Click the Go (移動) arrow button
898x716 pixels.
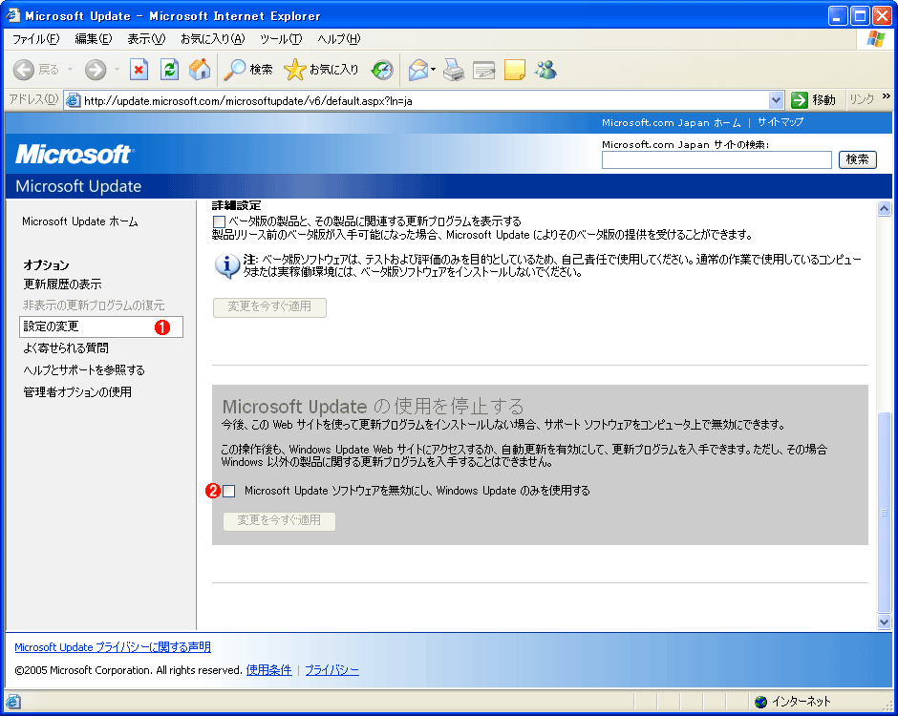click(813, 100)
